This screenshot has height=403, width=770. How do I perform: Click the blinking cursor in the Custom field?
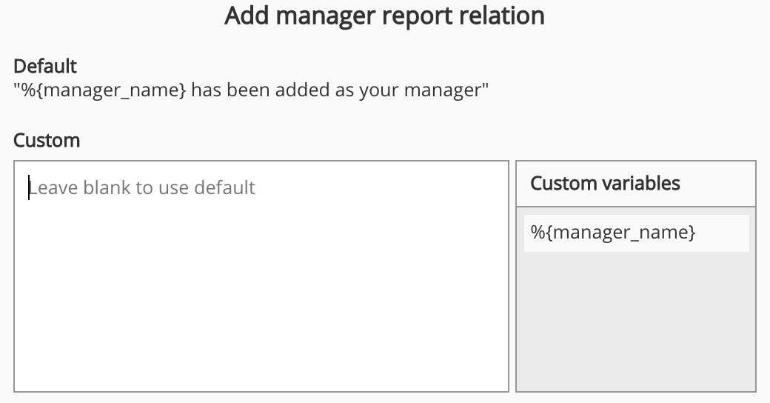pyautogui.click(x=29, y=187)
